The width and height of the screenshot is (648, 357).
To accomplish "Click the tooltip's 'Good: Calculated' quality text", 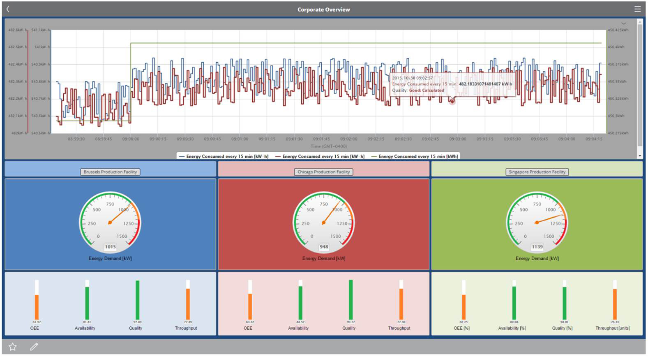I will 427,90.
